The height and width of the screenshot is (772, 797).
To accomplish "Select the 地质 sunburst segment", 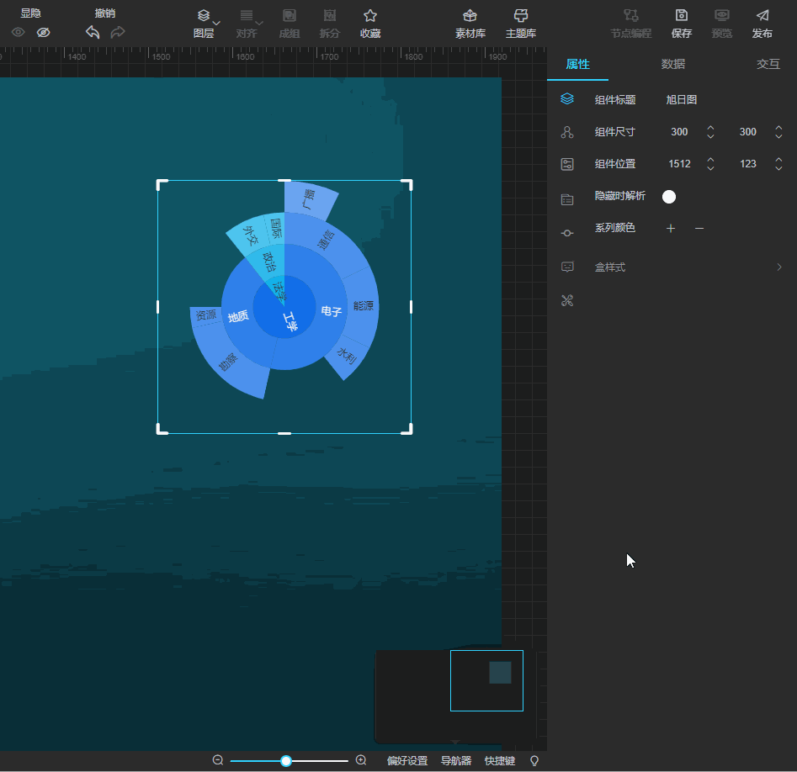I will coord(238,316).
